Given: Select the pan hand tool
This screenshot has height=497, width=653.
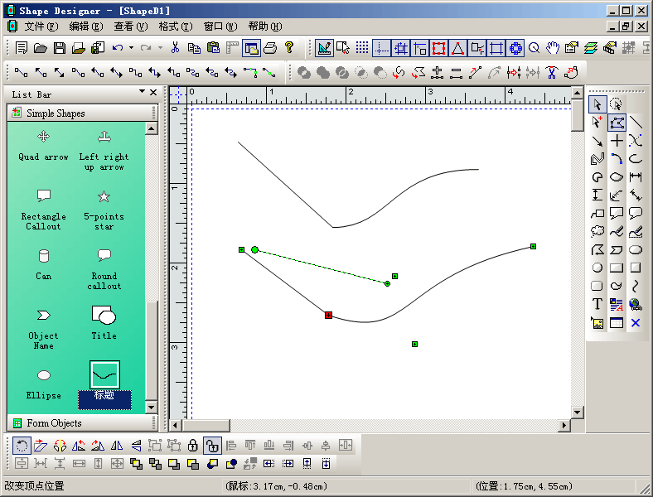Looking at the screenshot, I should tap(553, 48).
